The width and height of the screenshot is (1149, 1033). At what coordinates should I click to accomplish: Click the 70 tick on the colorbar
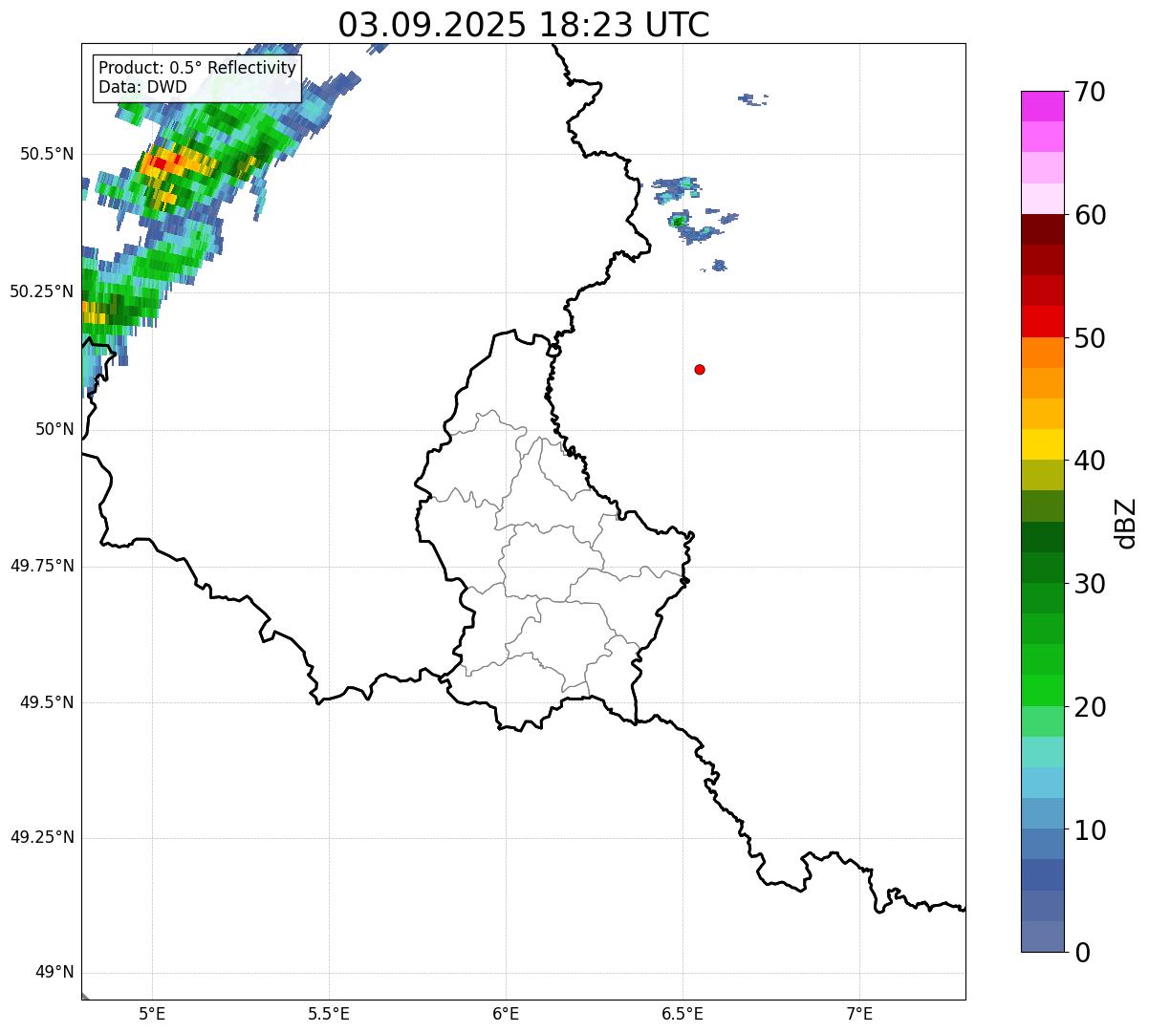click(x=1090, y=92)
